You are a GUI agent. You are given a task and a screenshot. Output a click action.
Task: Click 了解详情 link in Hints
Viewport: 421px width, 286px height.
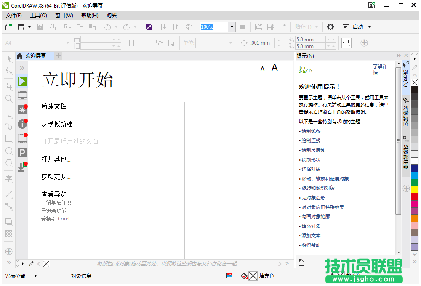pos(380,69)
